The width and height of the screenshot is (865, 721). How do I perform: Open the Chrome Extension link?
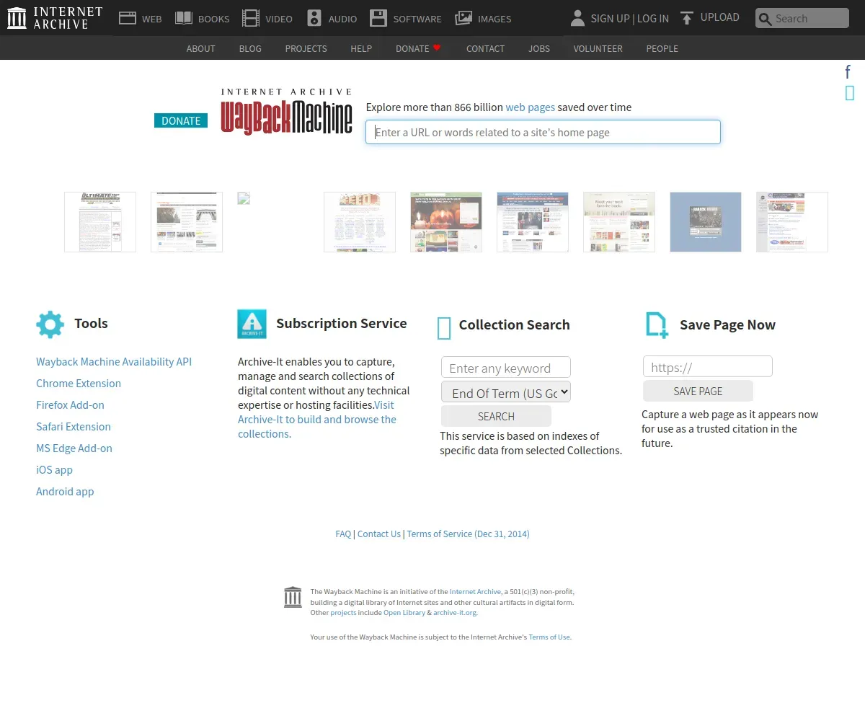pos(79,383)
